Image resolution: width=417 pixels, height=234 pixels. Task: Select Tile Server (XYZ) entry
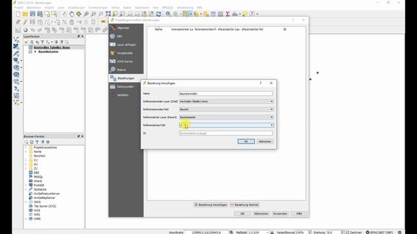pyautogui.click(x=45, y=206)
